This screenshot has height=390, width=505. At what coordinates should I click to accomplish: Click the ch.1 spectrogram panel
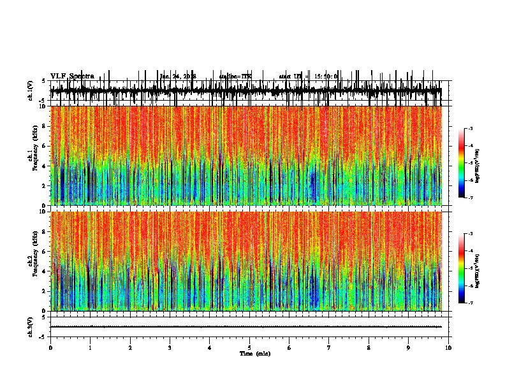[246, 155]
